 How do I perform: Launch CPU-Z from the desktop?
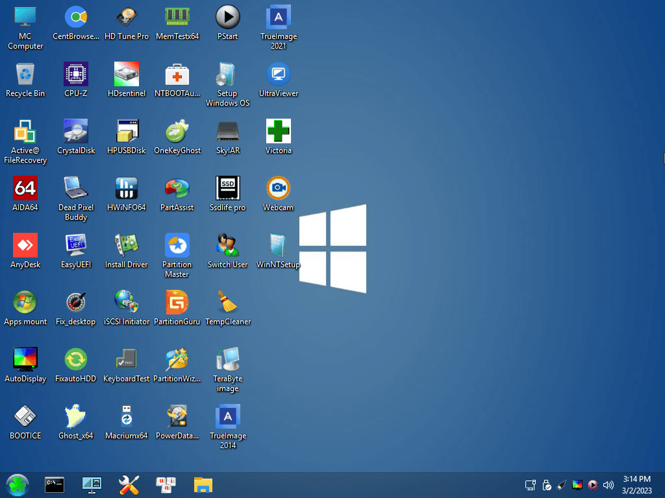tap(76, 74)
